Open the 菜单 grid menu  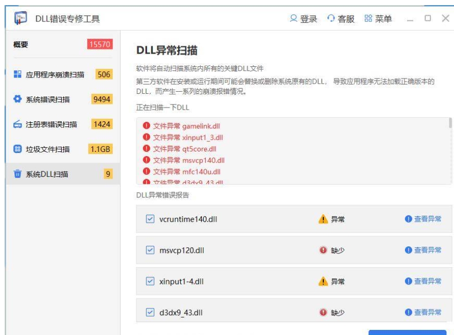378,18
